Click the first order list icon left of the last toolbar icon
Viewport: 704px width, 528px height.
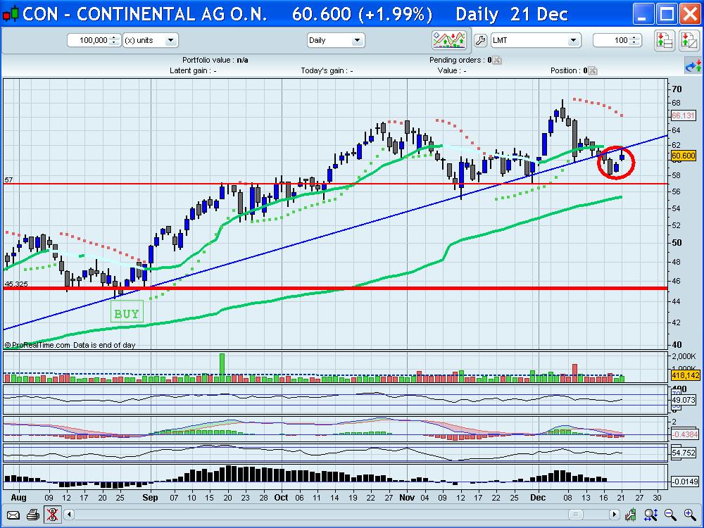[665, 40]
